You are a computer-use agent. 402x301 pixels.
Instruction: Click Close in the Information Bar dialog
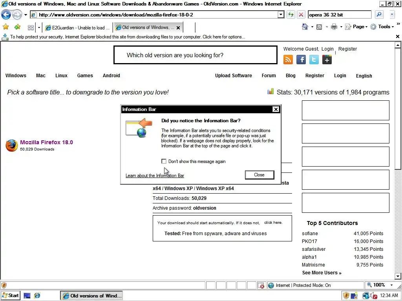pyautogui.click(x=259, y=175)
